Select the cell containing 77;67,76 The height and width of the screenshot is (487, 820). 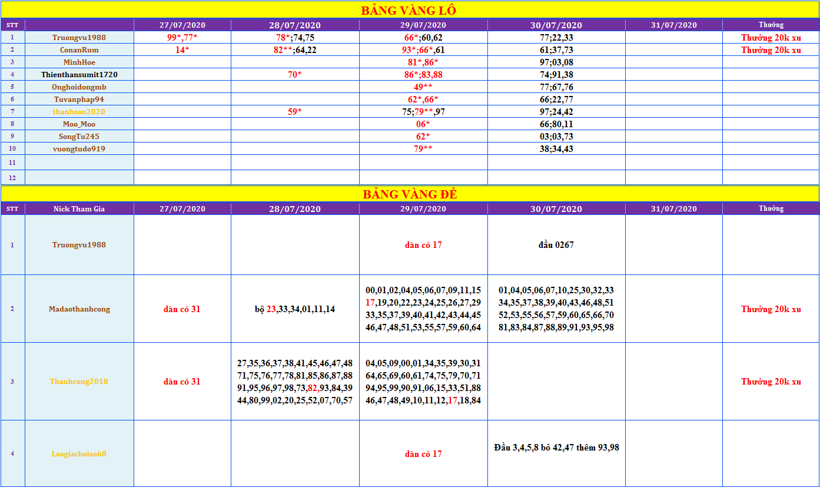556,87
